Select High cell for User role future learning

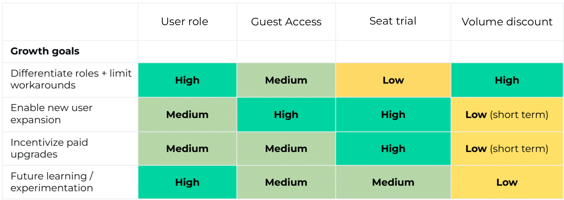tap(187, 182)
